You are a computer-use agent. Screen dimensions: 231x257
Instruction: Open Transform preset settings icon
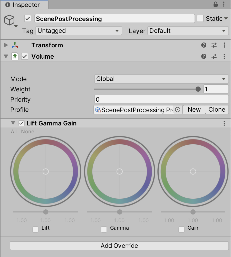(214, 45)
